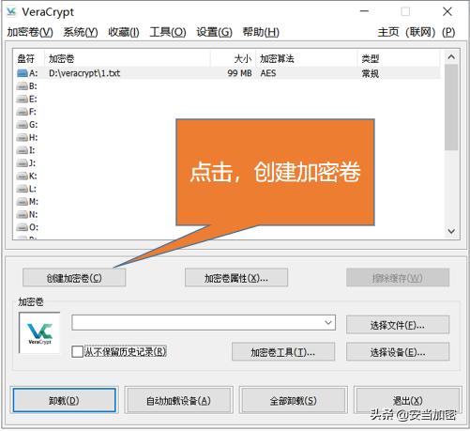Select volume path D:\veracrypt\1.txt
This screenshot has width=470, height=431.
(84, 73)
